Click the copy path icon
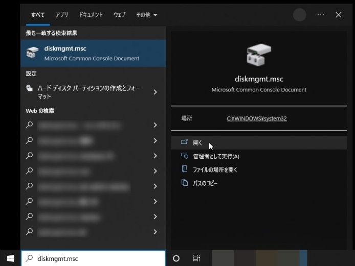The width and height of the screenshot is (355, 266). (x=185, y=182)
